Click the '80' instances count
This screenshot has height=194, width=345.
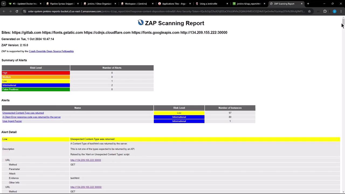[230, 117]
